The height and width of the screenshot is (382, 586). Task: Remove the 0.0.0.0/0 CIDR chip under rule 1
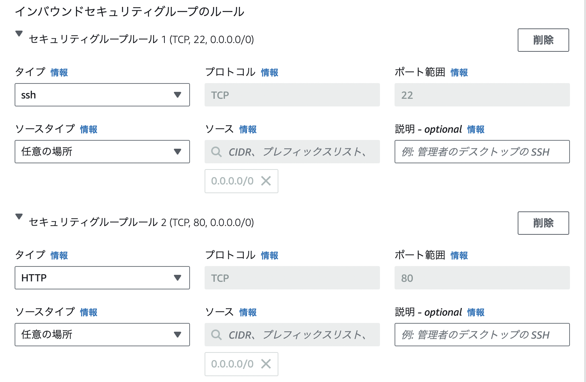[266, 181]
